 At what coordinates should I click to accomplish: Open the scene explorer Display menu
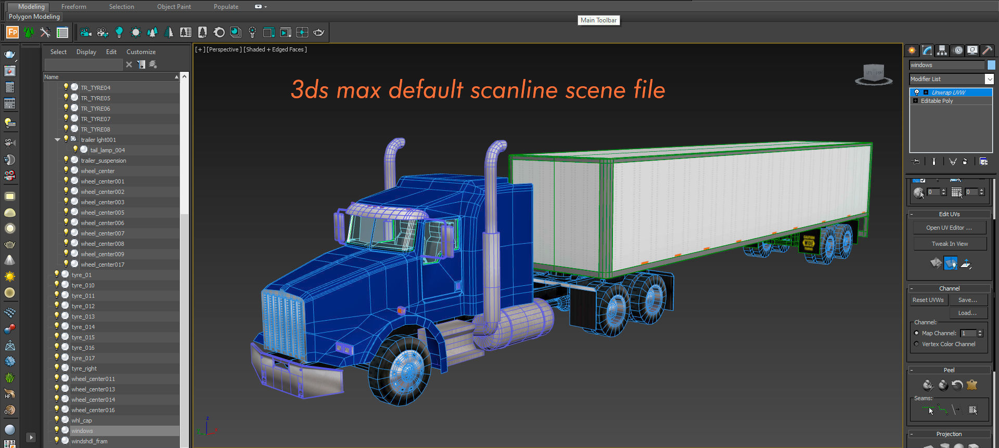86,52
